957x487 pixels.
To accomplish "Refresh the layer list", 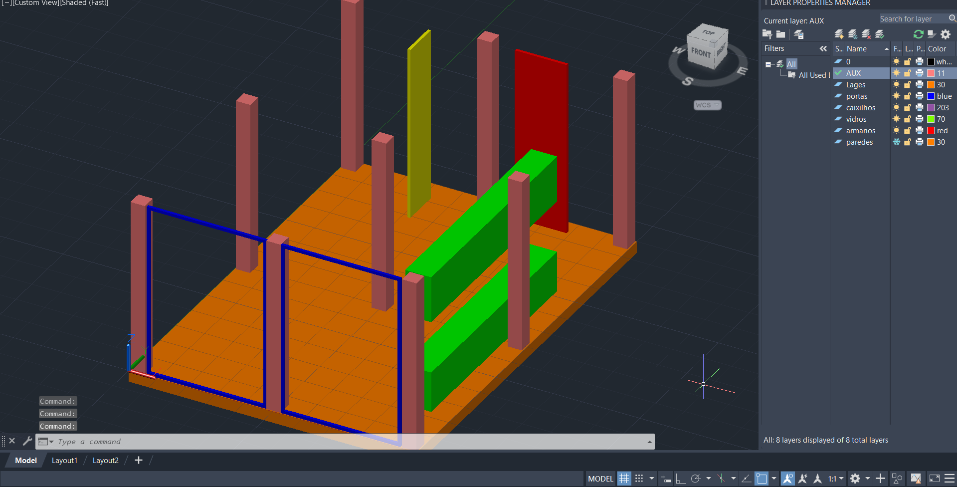I will tap(918, 34).
